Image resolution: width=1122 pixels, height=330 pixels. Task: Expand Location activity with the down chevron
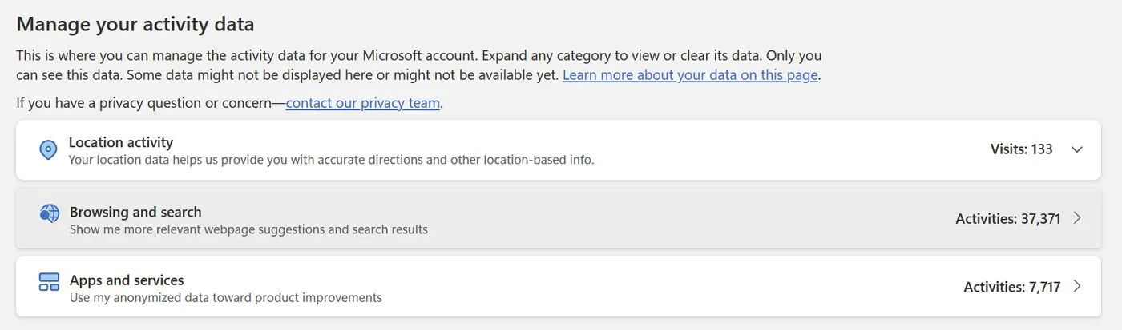pos(1076,149)
